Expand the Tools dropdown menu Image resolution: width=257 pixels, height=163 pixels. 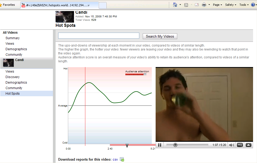[244, 5]
